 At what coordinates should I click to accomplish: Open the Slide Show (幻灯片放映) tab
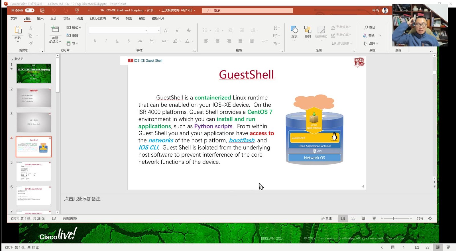(98, 18)
